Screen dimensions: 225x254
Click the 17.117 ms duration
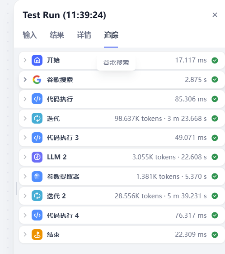tap(191, 60)
